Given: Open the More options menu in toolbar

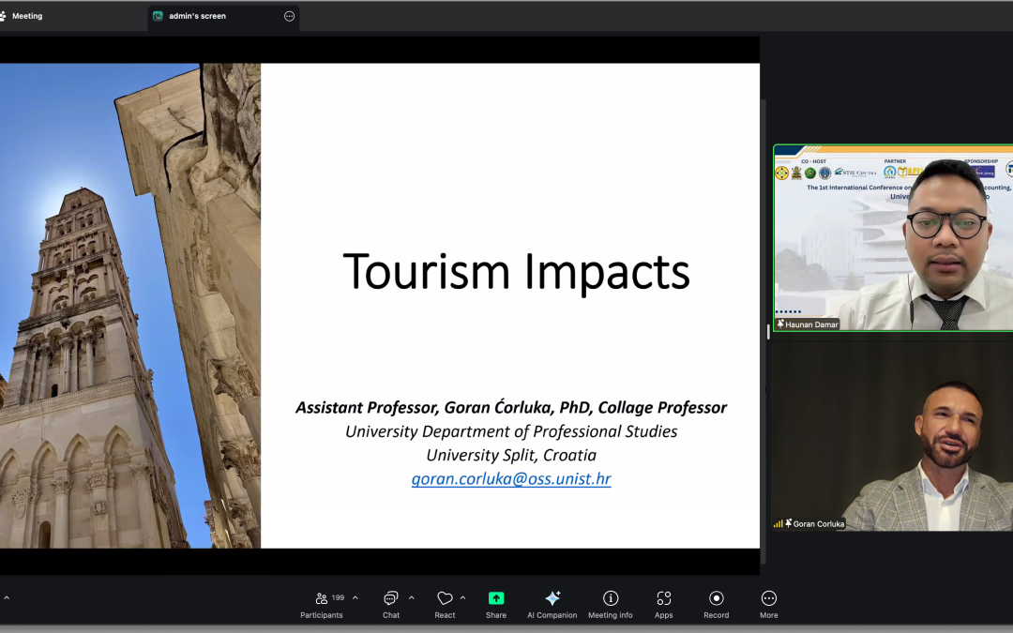Looking at the screenshot, I should (768, 603).
